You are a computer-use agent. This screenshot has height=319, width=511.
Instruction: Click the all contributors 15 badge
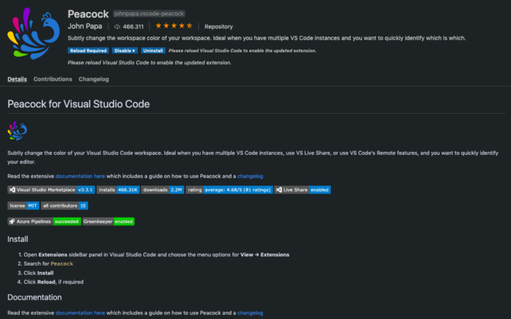click(x=64, y=206)
